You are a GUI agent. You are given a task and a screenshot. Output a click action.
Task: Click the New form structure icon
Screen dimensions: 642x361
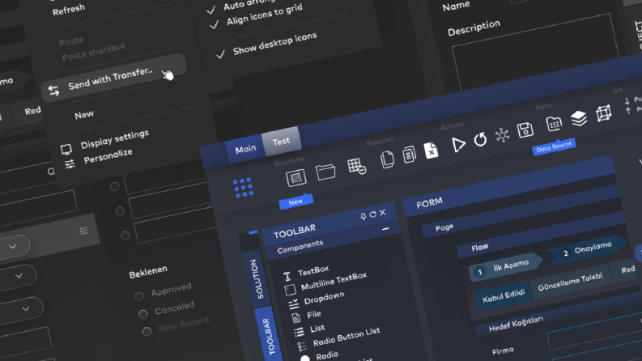tap(296, 178)
